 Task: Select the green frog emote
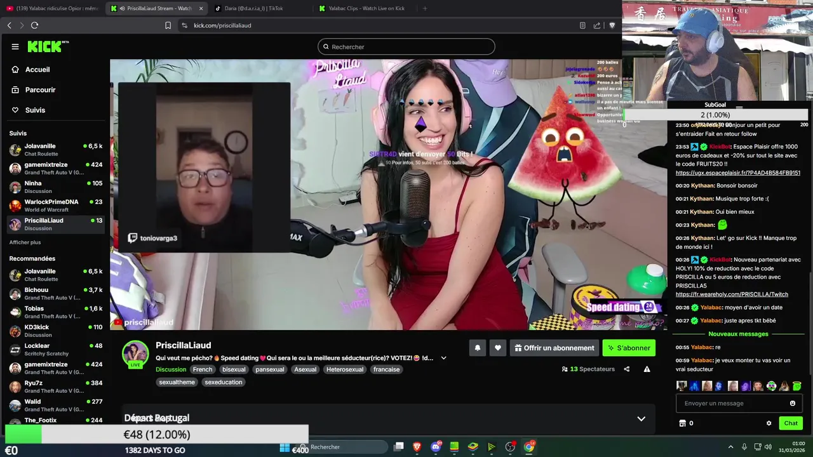tap(796, 386)
